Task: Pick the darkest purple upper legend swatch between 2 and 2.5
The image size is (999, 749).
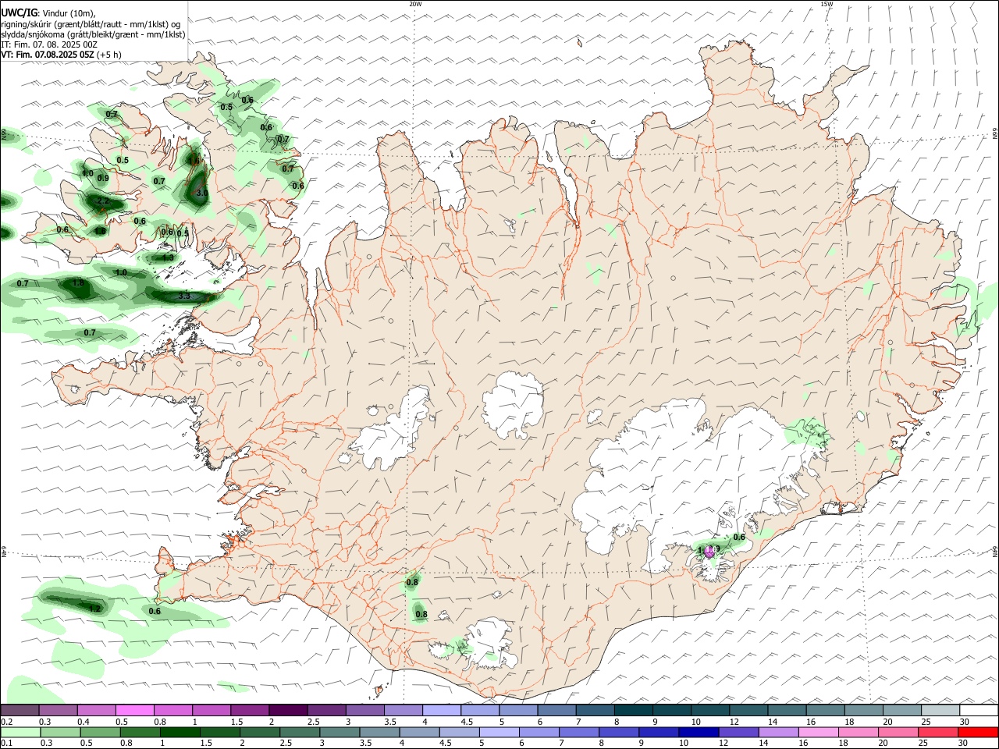Action: point(288,710)
